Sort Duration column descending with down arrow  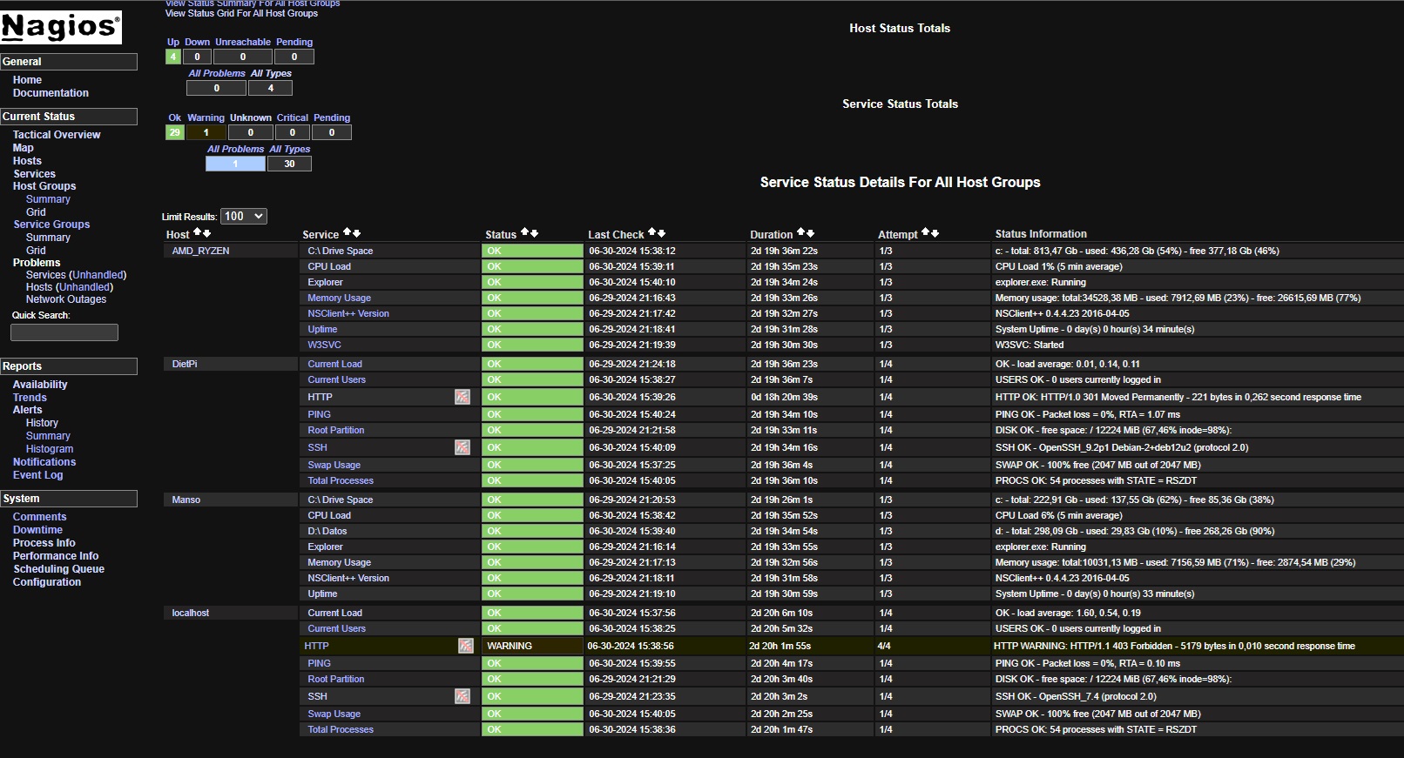[810, 233]
